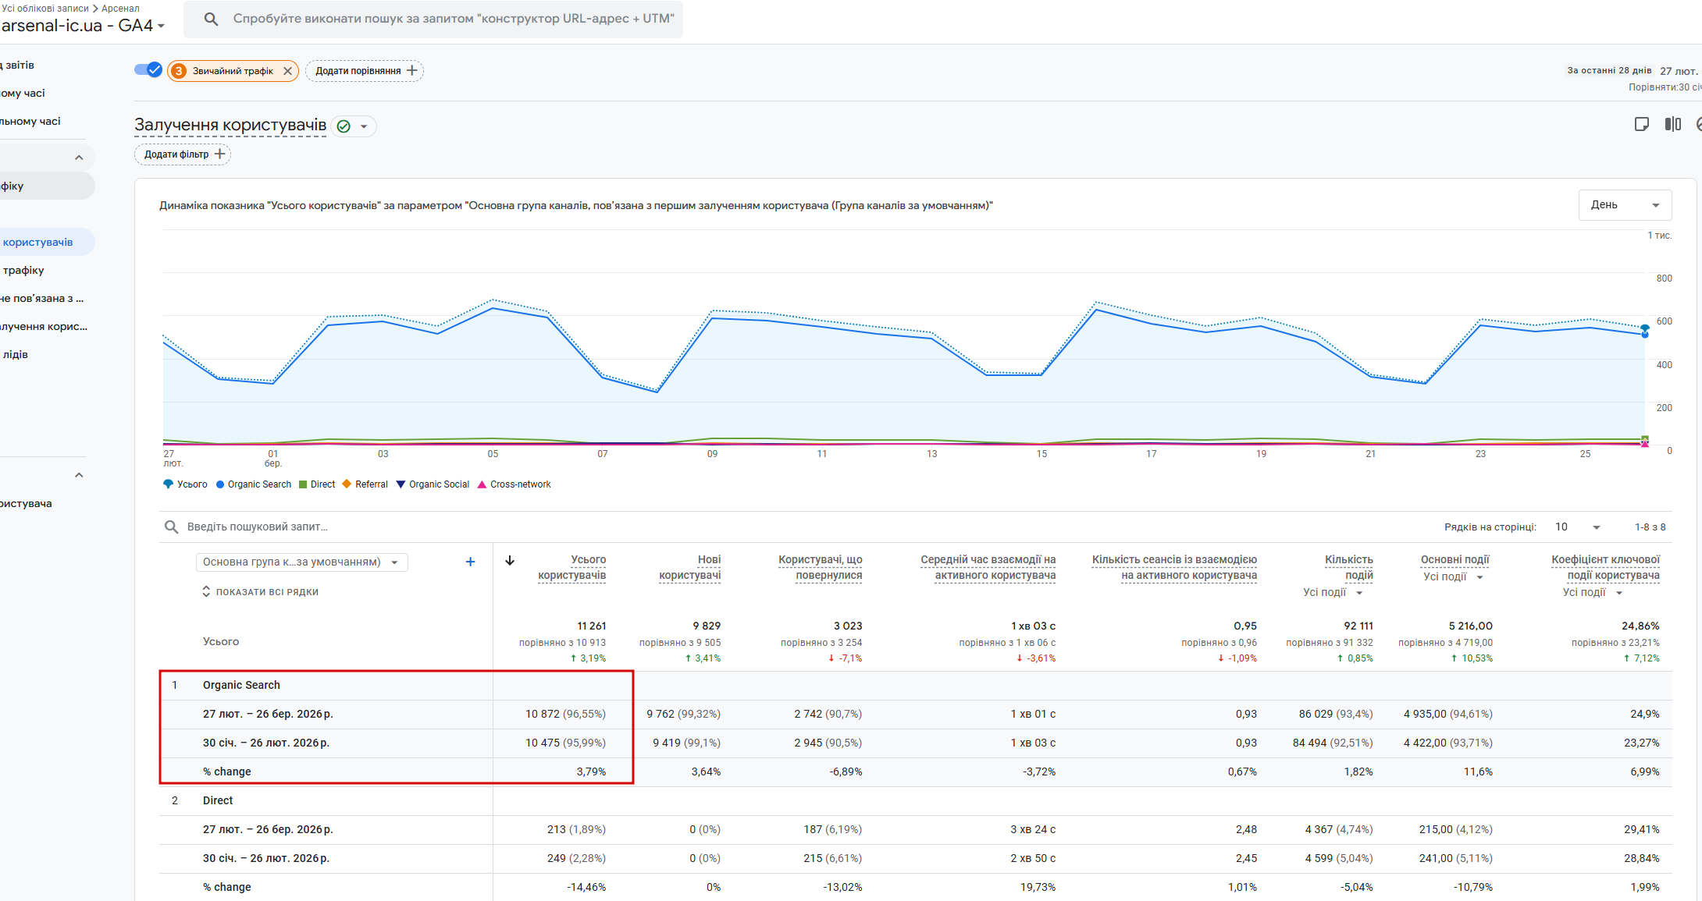This screenshot has width=1702, height=901.
Task: Click the search magnifier icon in top bar
Action: [x=211, y=19]
